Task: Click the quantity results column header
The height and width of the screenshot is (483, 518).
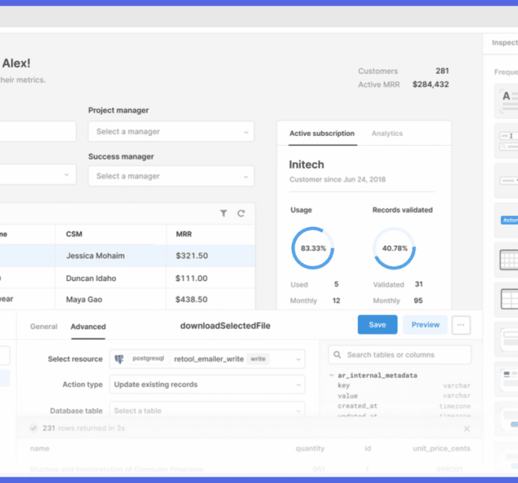Action: coord(310,448)
